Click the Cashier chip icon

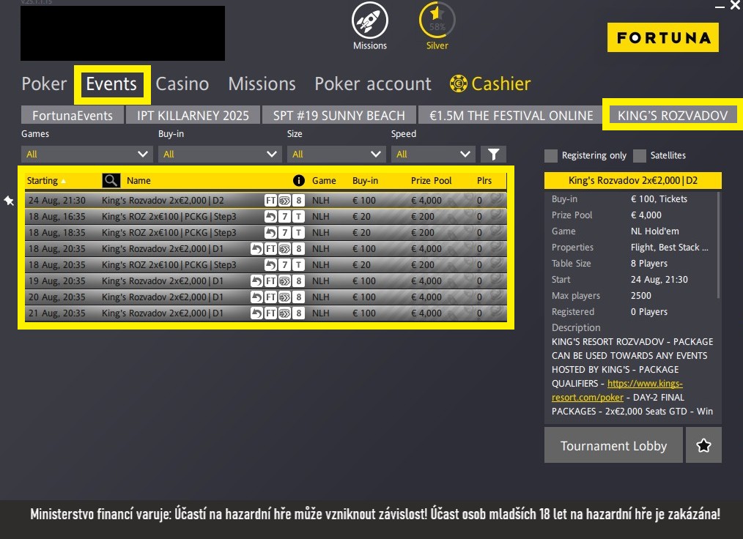(459, 84)
